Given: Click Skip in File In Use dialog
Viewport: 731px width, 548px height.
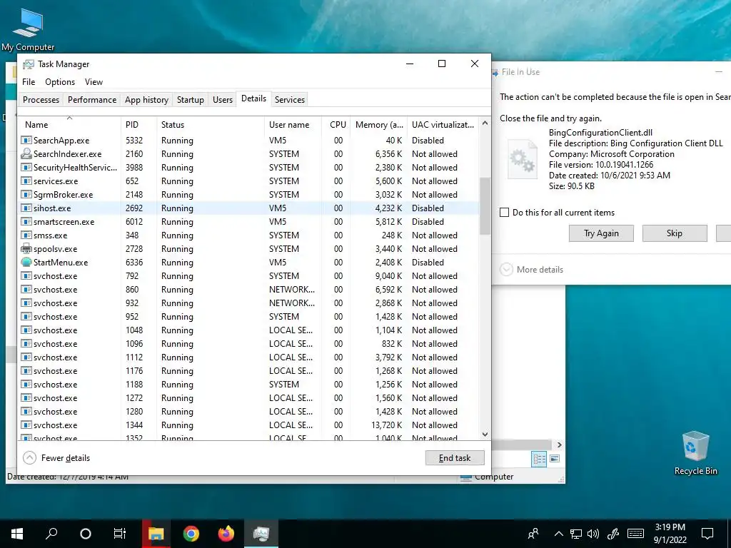Looking at the screenshot, I should [x=674, y=233].
